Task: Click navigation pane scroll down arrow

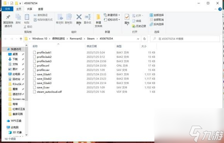Action: click(x=26, y=135)
